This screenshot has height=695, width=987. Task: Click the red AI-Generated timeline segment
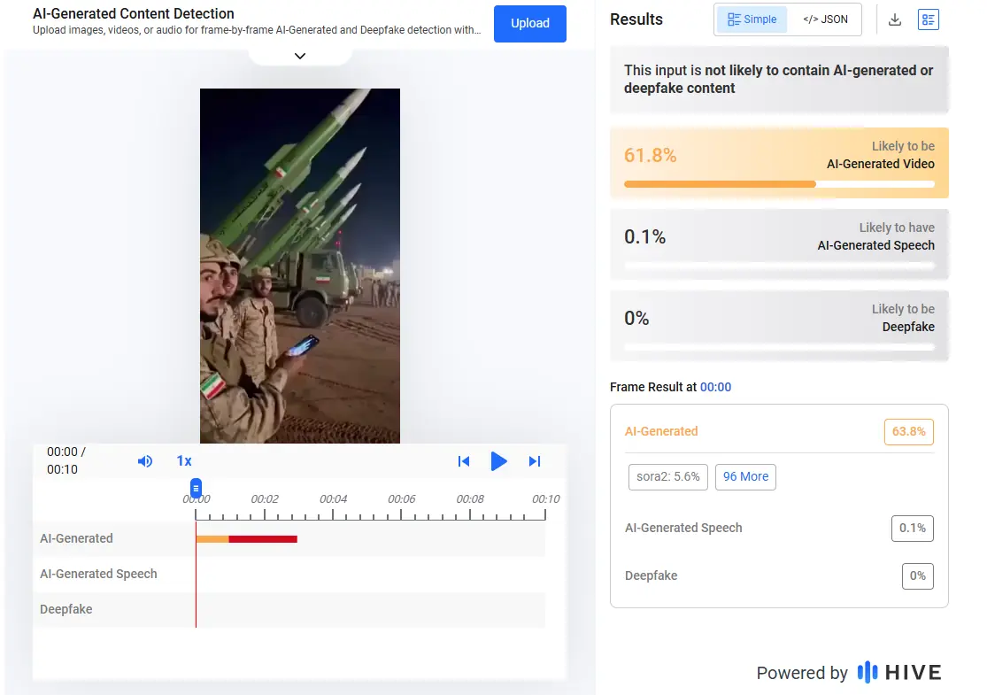point(262,538)
